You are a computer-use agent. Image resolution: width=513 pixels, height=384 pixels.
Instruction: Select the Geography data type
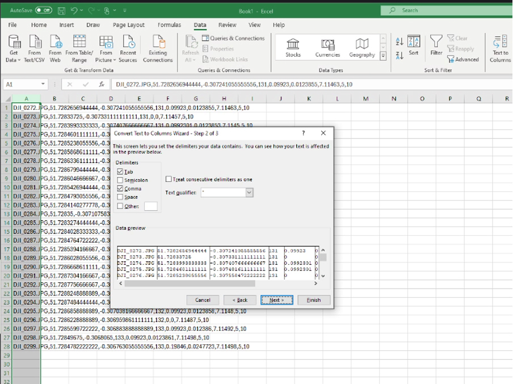362,48
